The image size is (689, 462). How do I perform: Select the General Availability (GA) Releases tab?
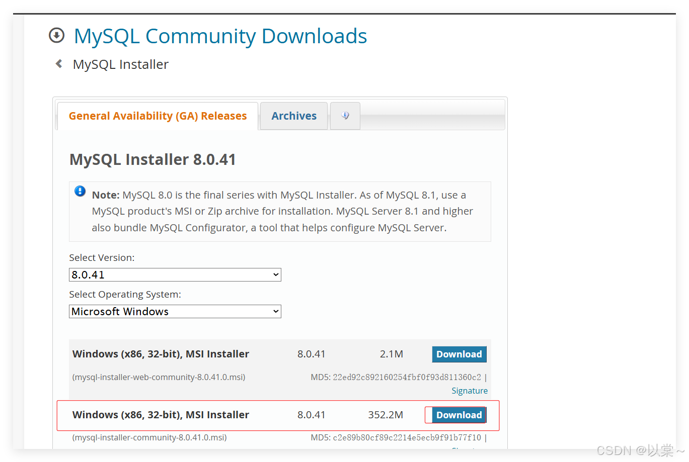click(158, 116)
